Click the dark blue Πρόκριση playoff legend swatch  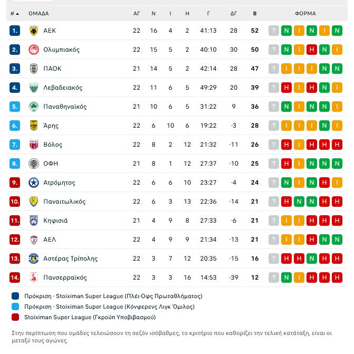[15, 296]
